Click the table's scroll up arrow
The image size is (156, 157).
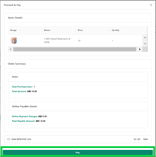click(145, 37)
